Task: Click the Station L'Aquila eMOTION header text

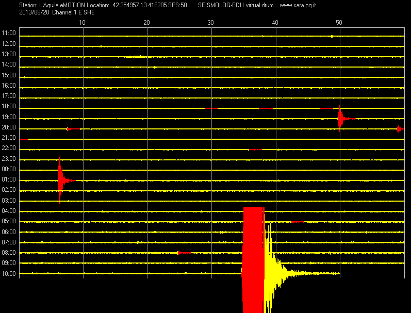Action: tap(52, 5)
